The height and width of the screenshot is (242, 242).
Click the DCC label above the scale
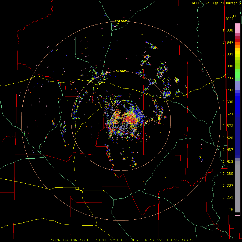point(236,16)
